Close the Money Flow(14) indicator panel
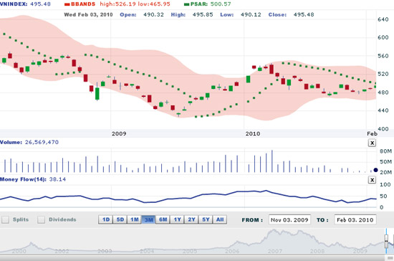The height and width of the screenshot is (261, 394). [x=372, y=180]
